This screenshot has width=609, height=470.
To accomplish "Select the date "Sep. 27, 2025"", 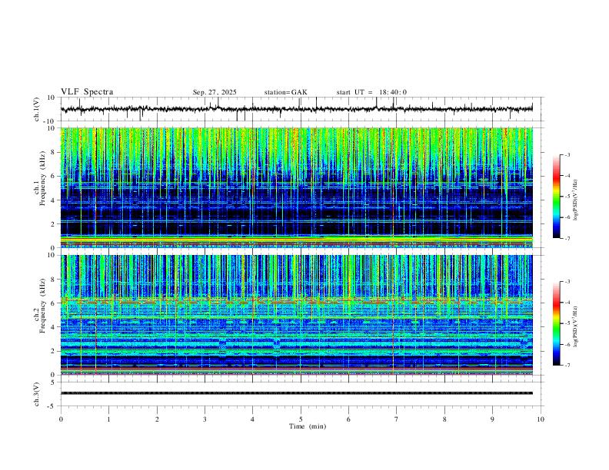I will (215, 92).
